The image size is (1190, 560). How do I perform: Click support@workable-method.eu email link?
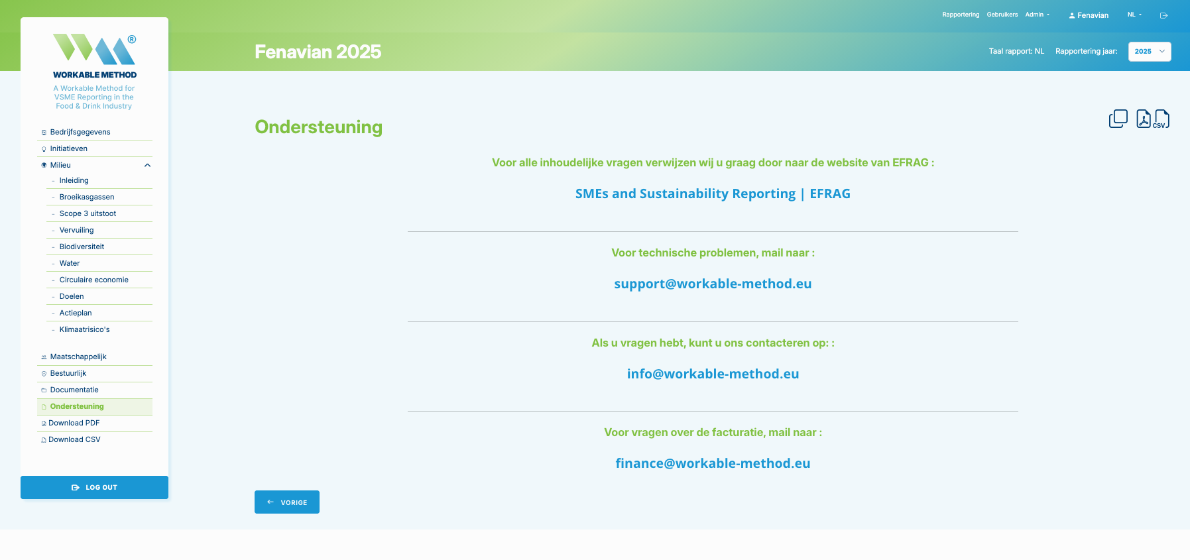[713, 284]
